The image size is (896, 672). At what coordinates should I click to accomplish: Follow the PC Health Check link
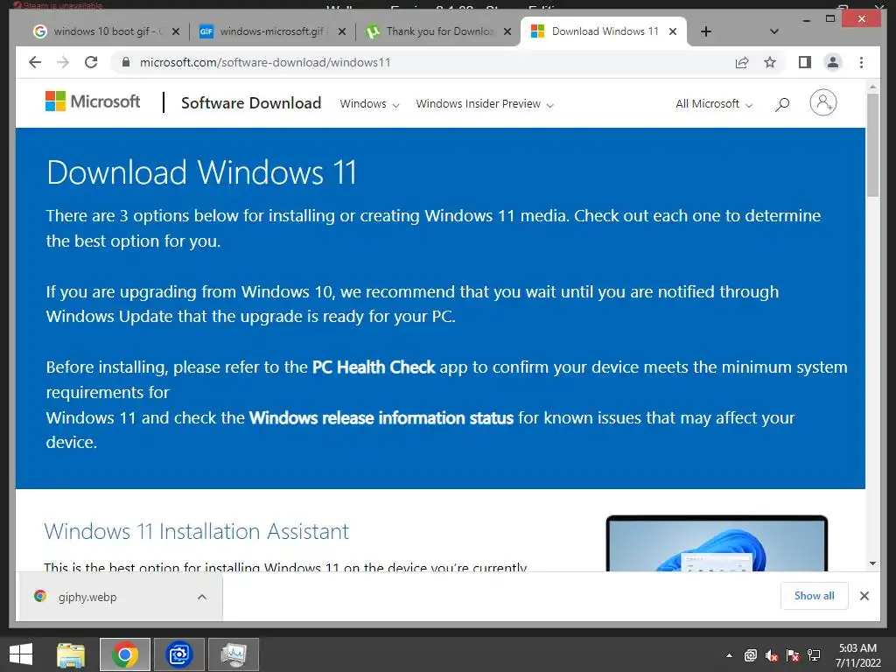[374, 367]
